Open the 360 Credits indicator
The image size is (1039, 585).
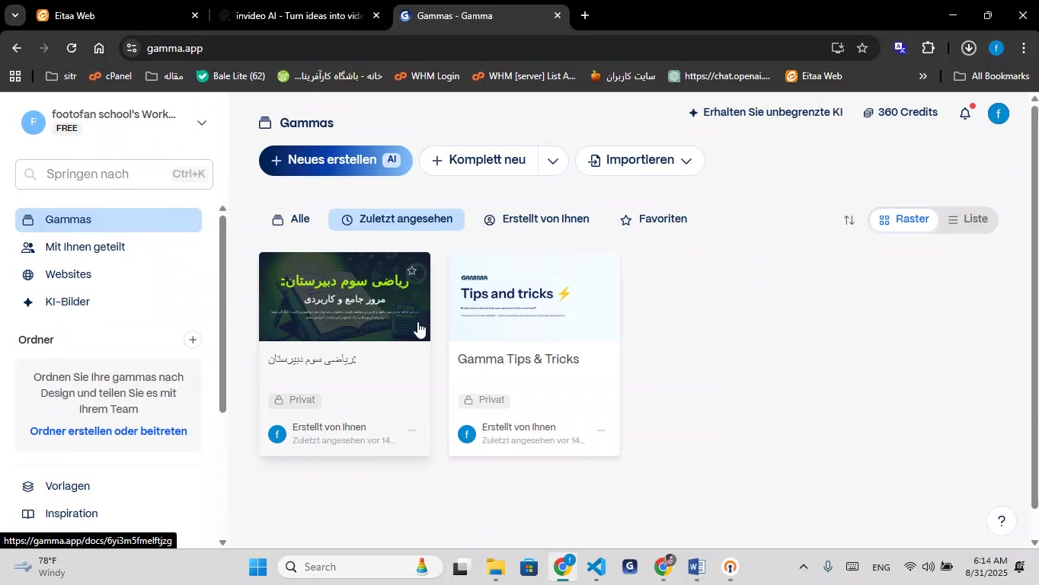coord(900,113)
